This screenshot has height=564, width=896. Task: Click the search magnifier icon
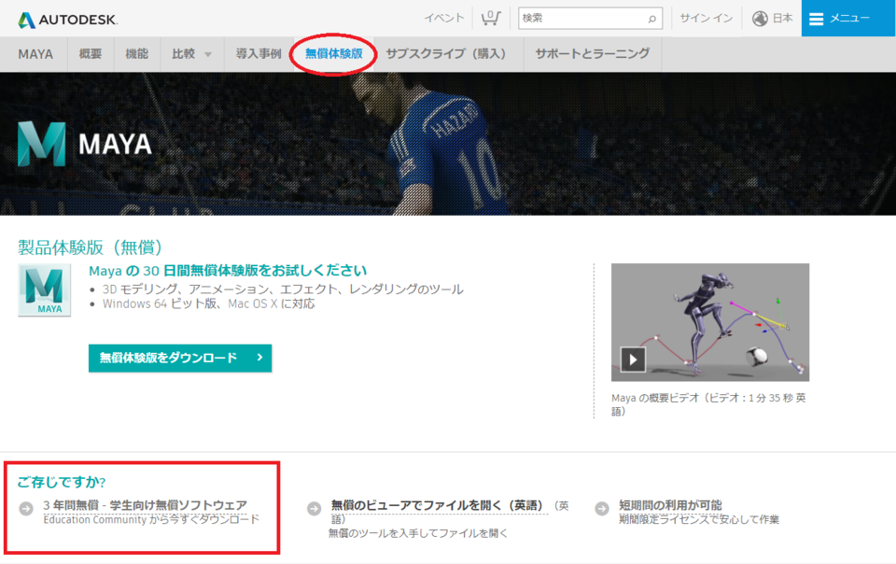(x=651, y=19)
